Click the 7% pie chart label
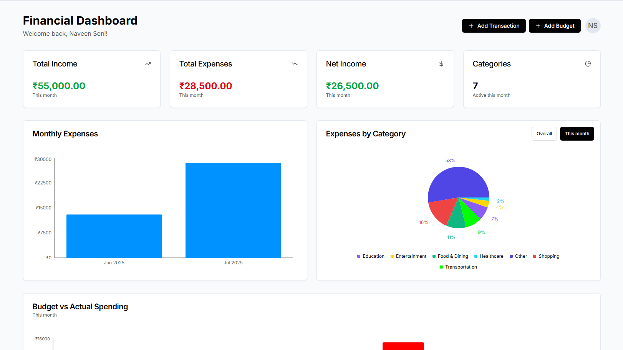The image size is (623, 350). pos(495,219)
